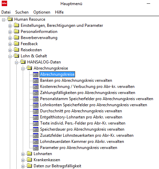Click form icon beside selected Abrechnungskreise entry
This screenshot has width=159, height=169.
tap(36, 75)
